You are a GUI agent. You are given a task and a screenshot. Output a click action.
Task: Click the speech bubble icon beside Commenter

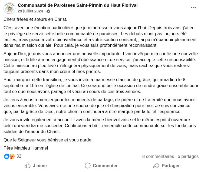(88, 166)
